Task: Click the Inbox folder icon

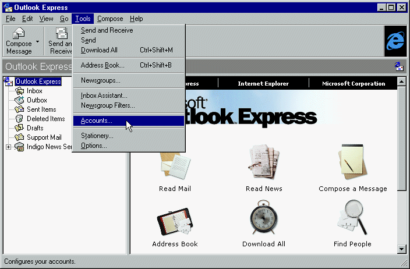Action: point(20,91)
